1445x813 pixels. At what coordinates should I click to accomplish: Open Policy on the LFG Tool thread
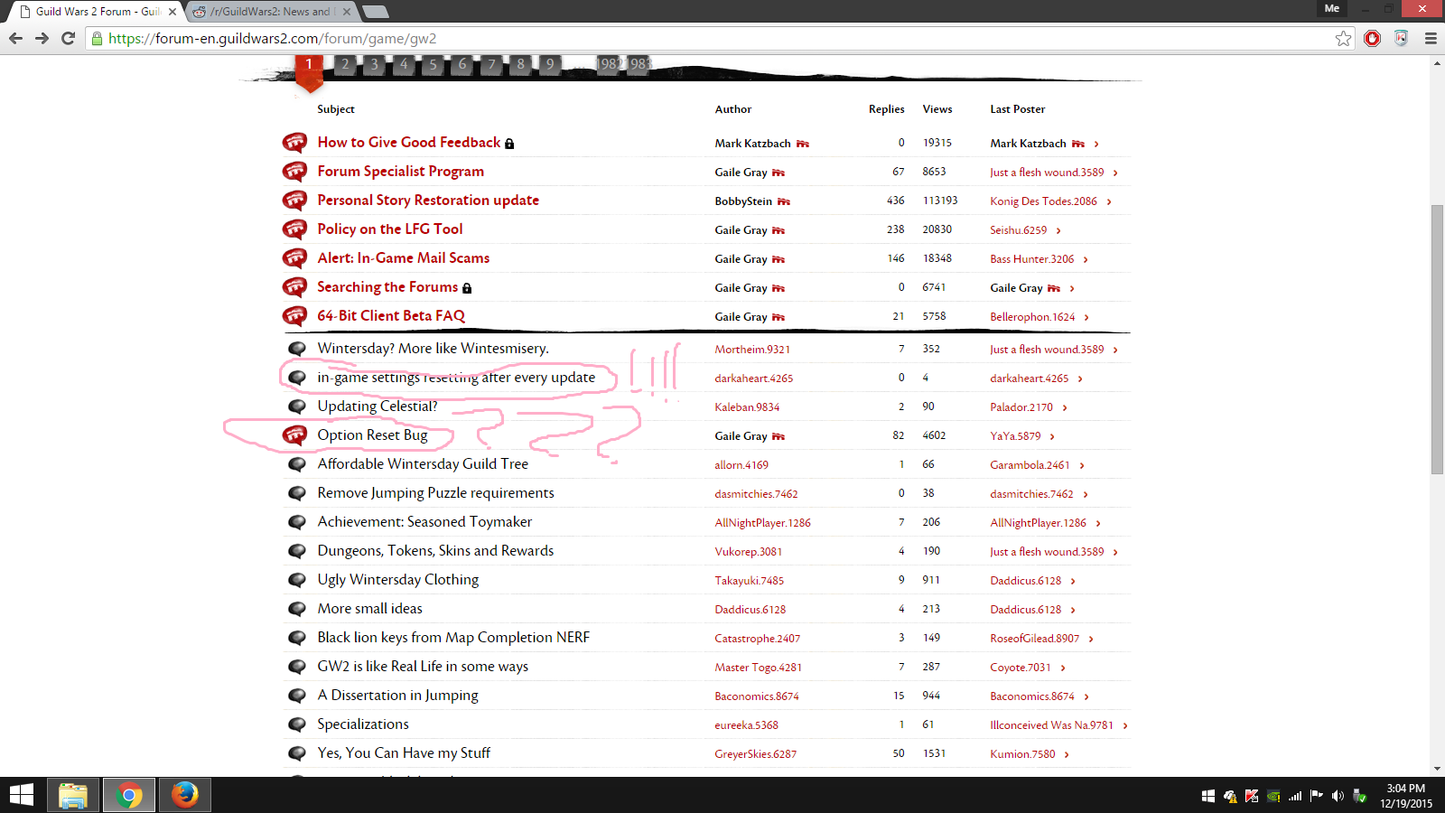389,229
